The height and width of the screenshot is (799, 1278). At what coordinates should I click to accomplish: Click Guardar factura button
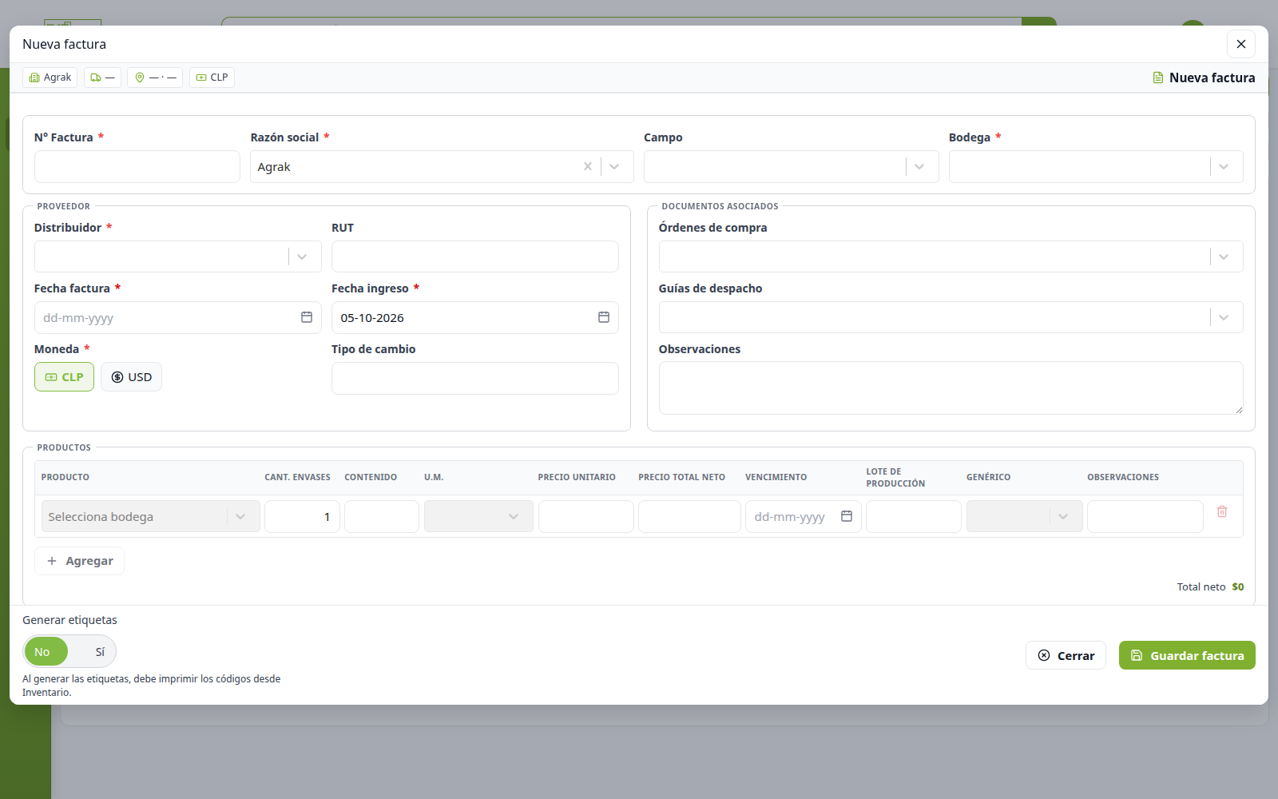tap(1187, 655)
